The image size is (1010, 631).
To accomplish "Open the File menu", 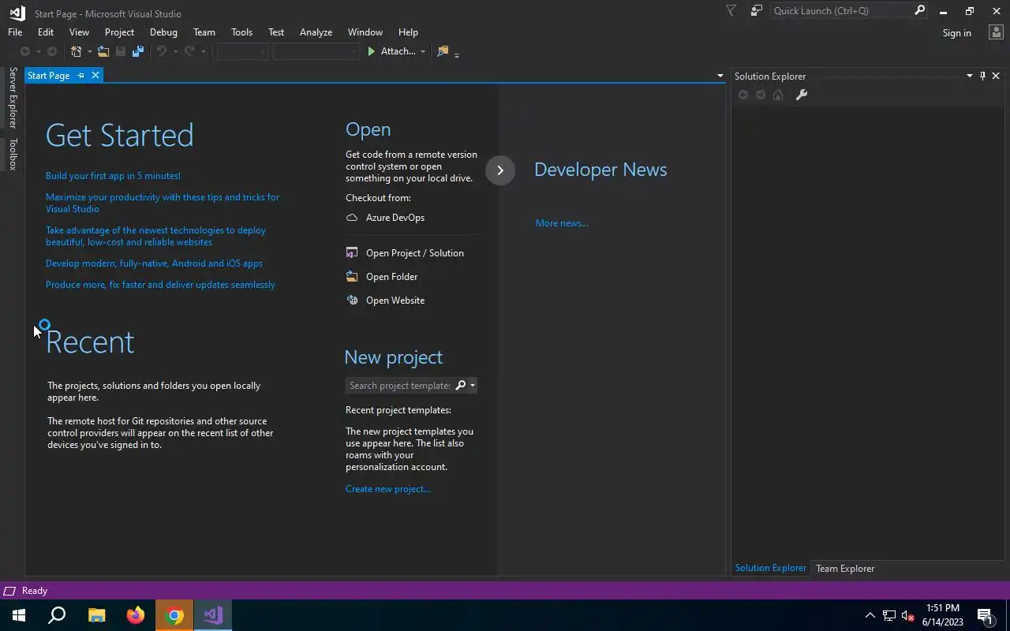I will [15, 32].
